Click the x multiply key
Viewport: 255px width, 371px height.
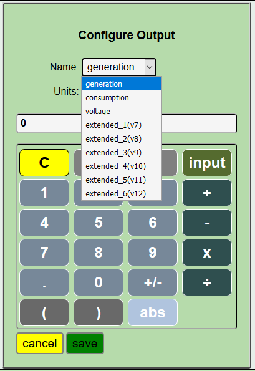pos(207,253)
